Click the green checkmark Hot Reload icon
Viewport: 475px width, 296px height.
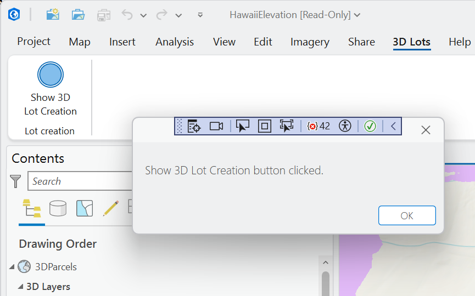pos(370,126)
